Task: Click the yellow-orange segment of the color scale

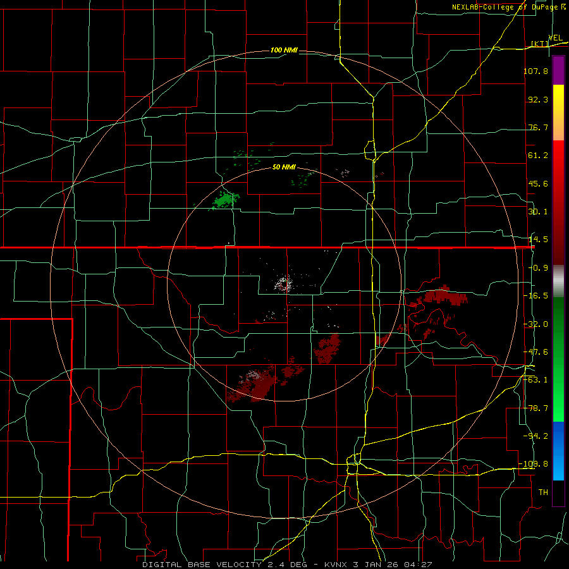Action: 558,113
